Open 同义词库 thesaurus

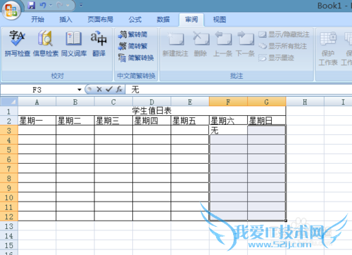click(74, 44)
